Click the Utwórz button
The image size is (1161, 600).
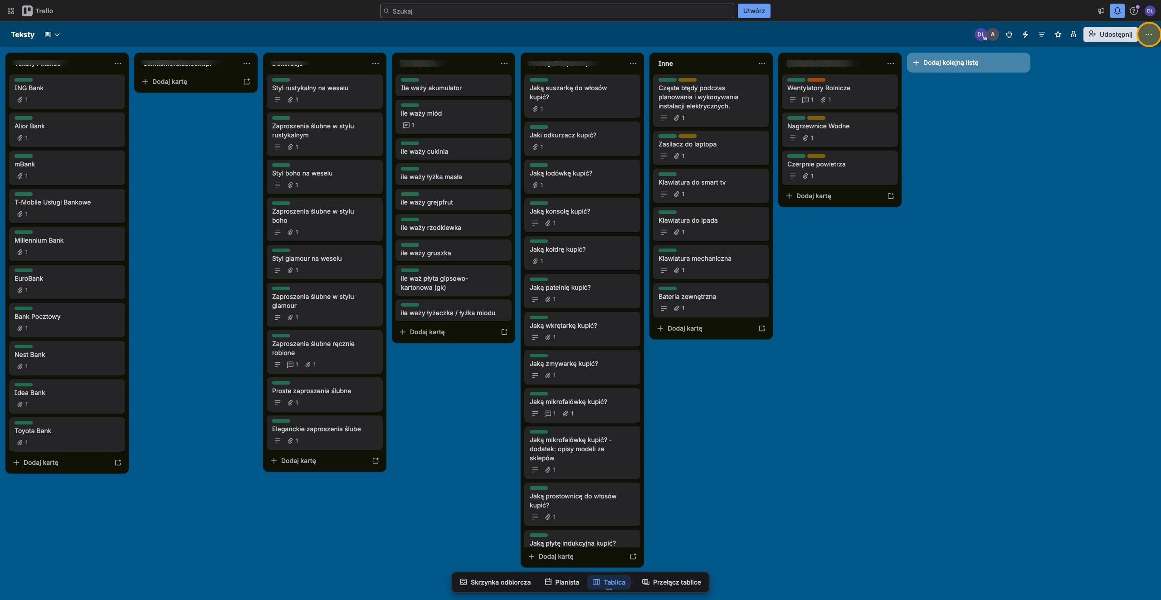coord(754,11)
